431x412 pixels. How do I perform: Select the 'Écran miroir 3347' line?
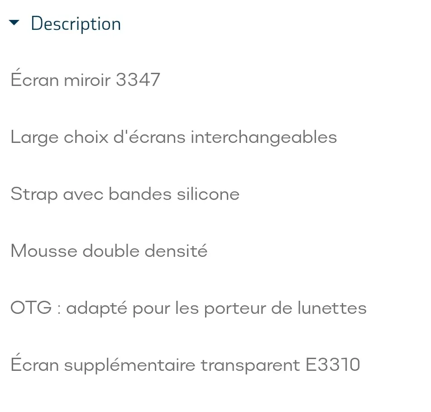coord(85,78)
